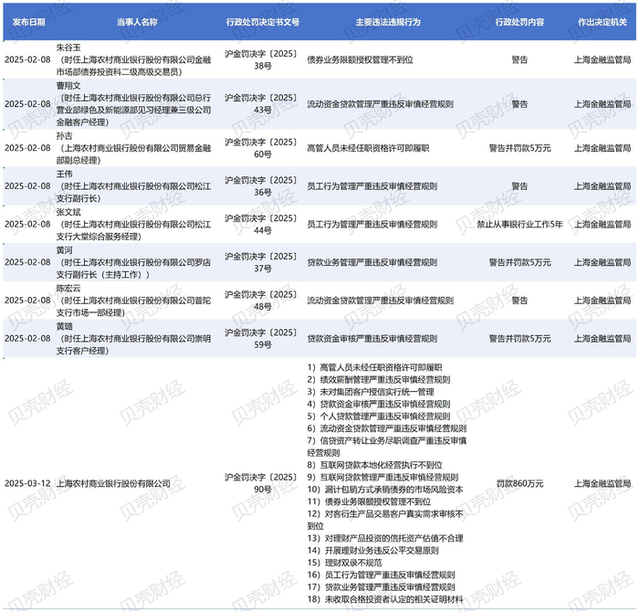Click 警告并罚款5万元 in the 59号 row
Image resolution: width=639 pixels, height=612 pixels.
(x=519, y=339)
